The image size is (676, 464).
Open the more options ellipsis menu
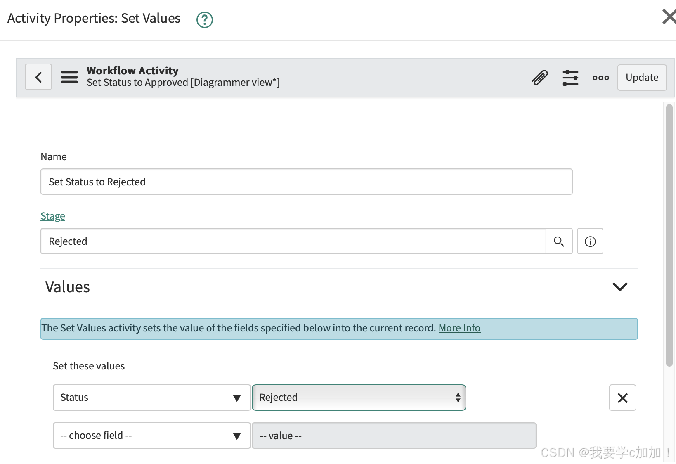click(600, 78)
